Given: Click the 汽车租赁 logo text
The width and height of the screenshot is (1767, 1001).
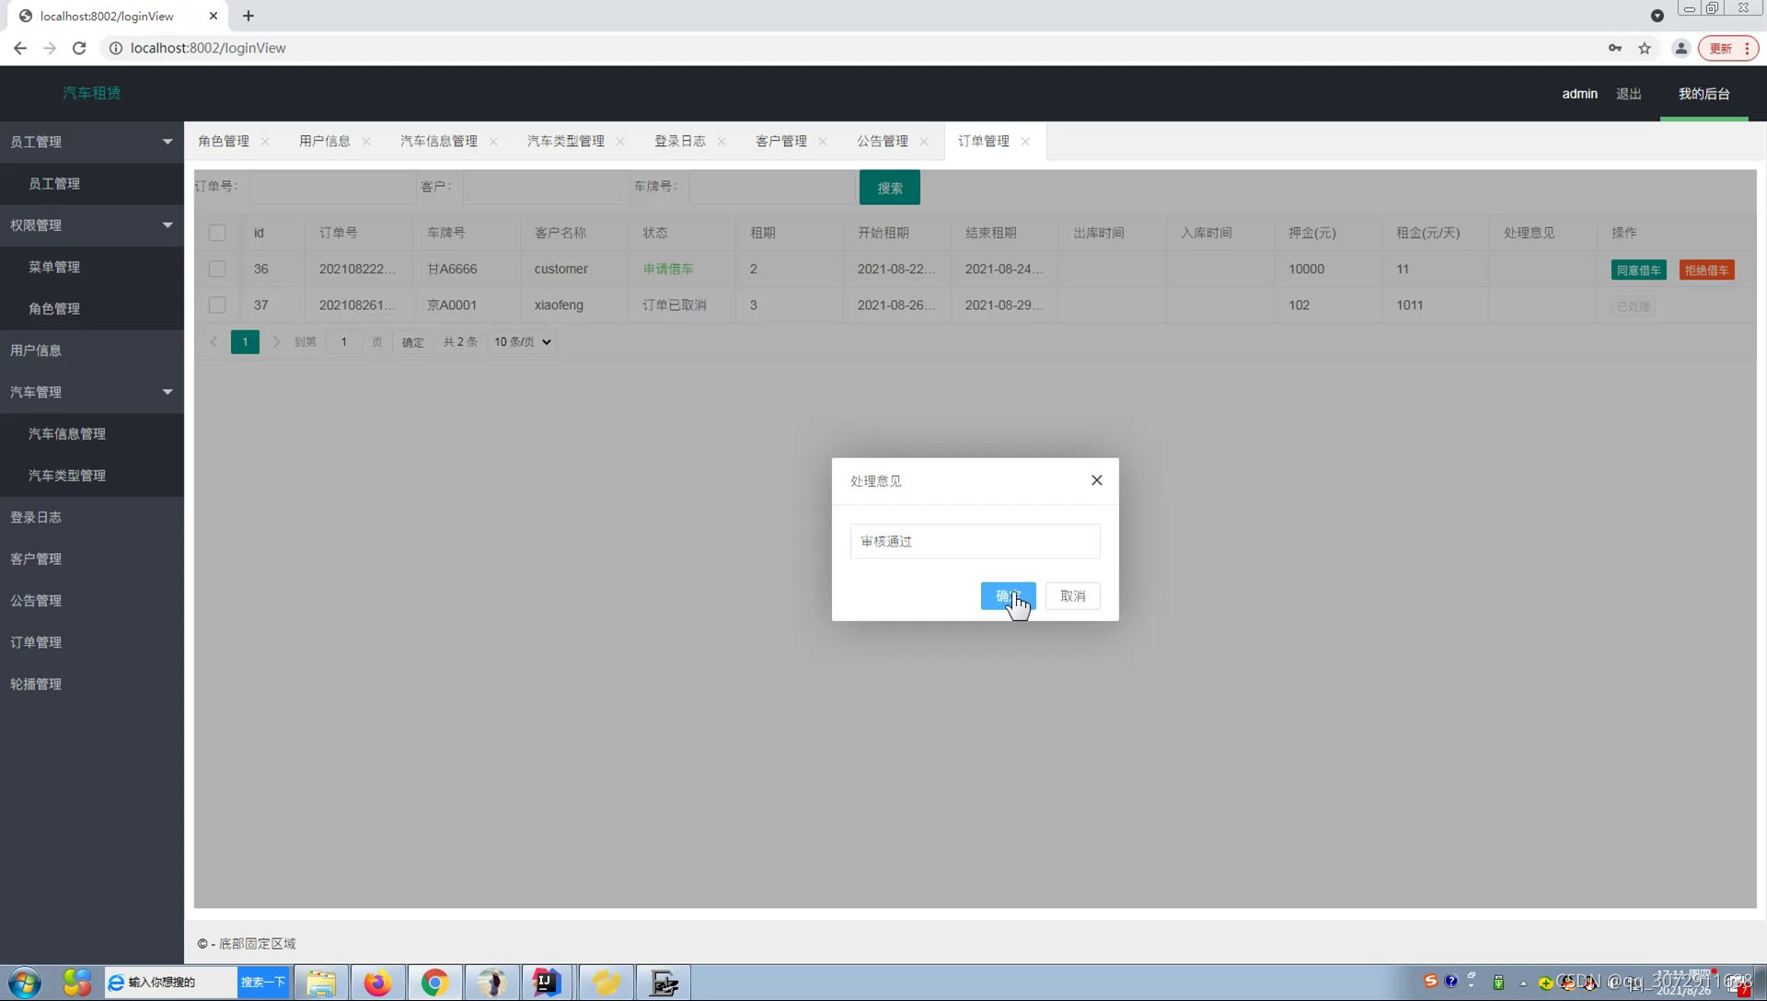Looking at the screenshot, I should pos(92,93).
